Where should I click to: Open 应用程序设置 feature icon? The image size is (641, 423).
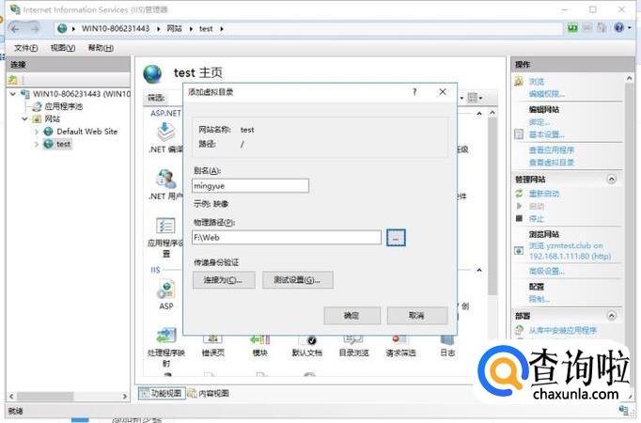tap(165, 226)
